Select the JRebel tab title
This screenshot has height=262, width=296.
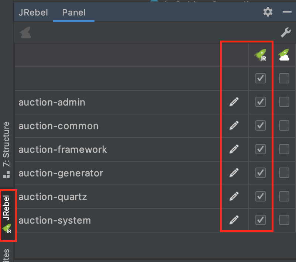click(33, 13)
